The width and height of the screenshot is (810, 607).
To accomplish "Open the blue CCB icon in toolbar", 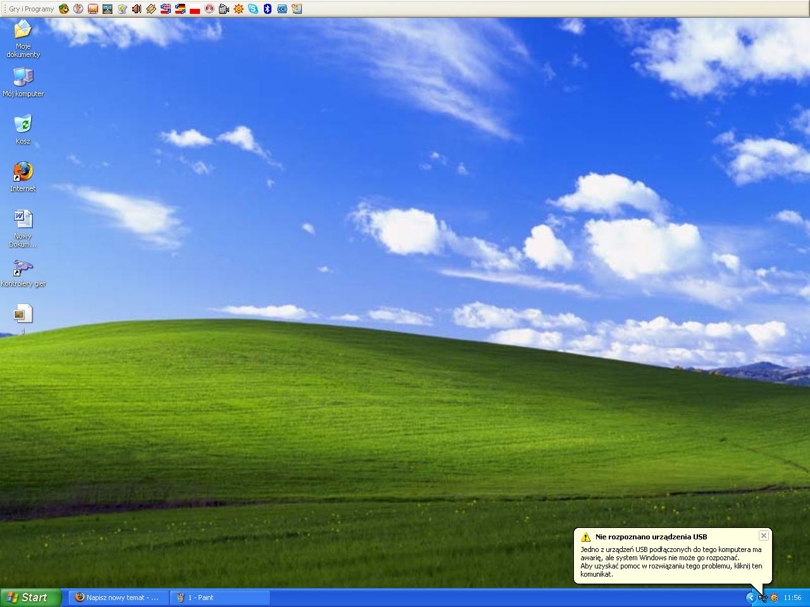I will [x=282, y=9].
